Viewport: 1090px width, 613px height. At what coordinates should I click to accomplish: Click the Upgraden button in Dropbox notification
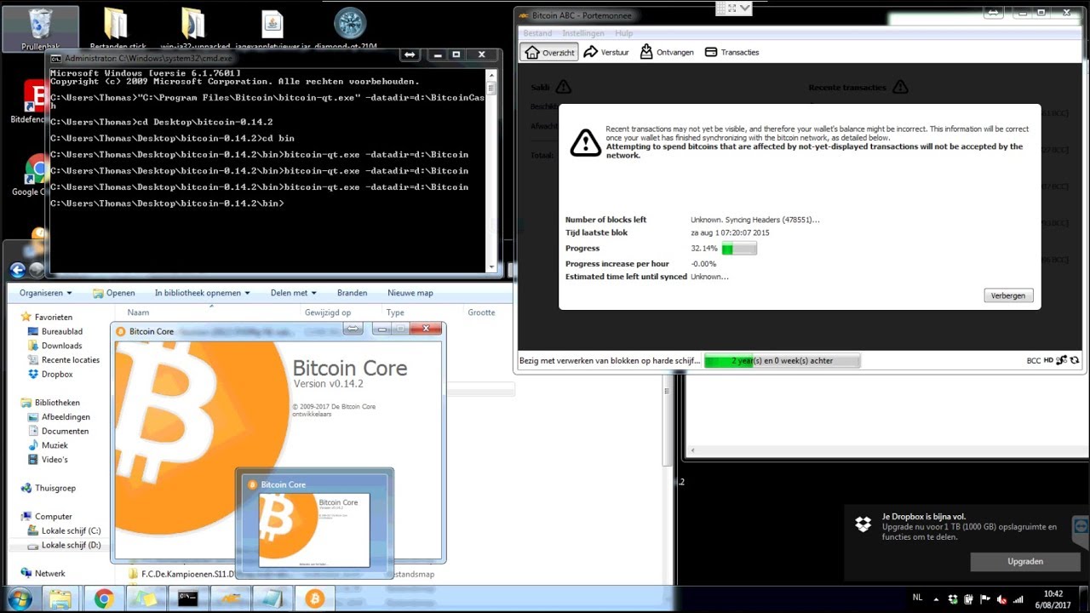[1025, 561]
